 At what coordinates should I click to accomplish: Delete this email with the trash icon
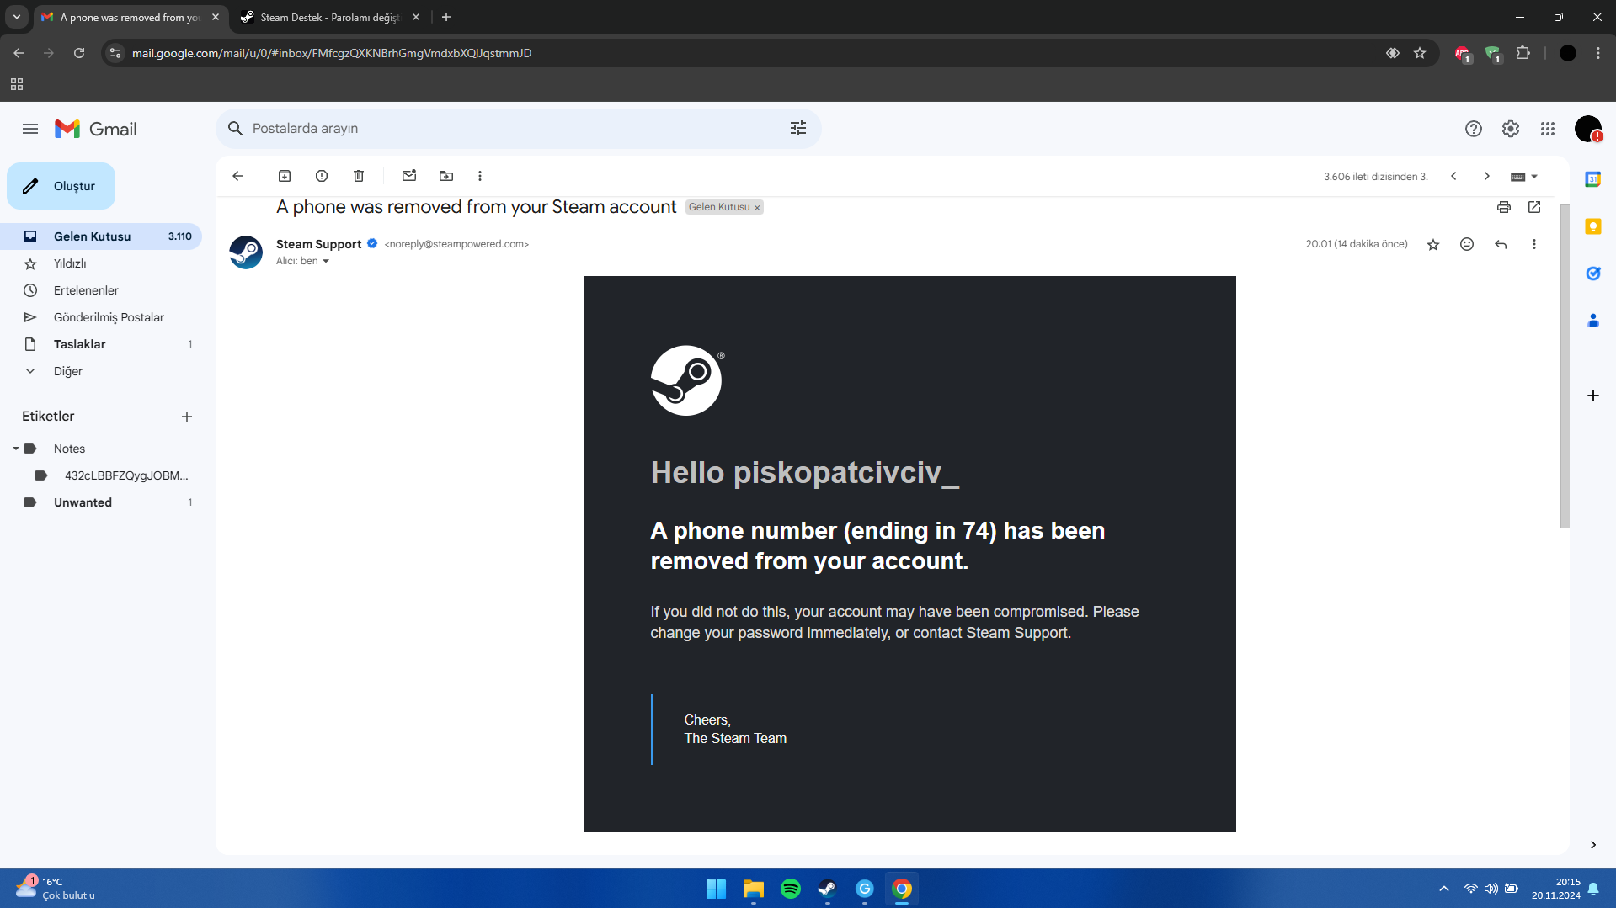359,176
